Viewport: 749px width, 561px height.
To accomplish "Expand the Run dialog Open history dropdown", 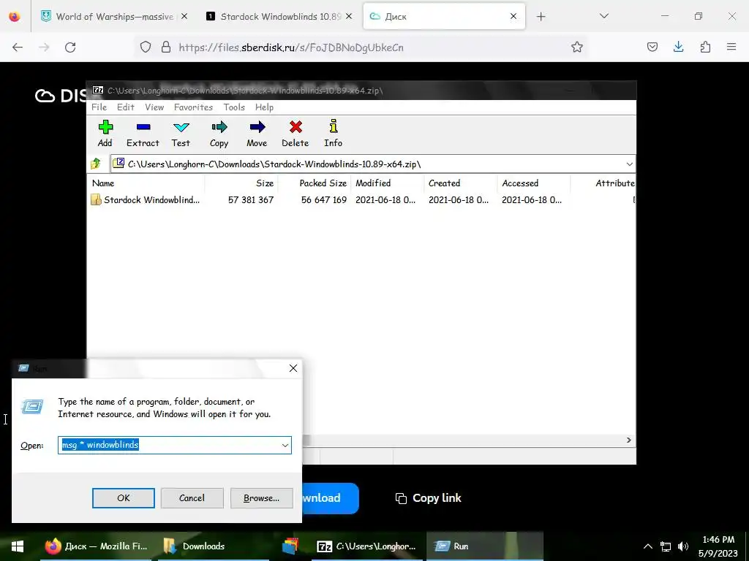I will click(x=285, y=445).
